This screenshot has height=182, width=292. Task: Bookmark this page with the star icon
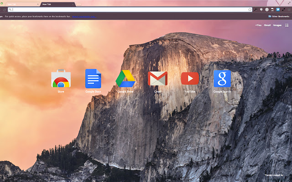(250, 10)
